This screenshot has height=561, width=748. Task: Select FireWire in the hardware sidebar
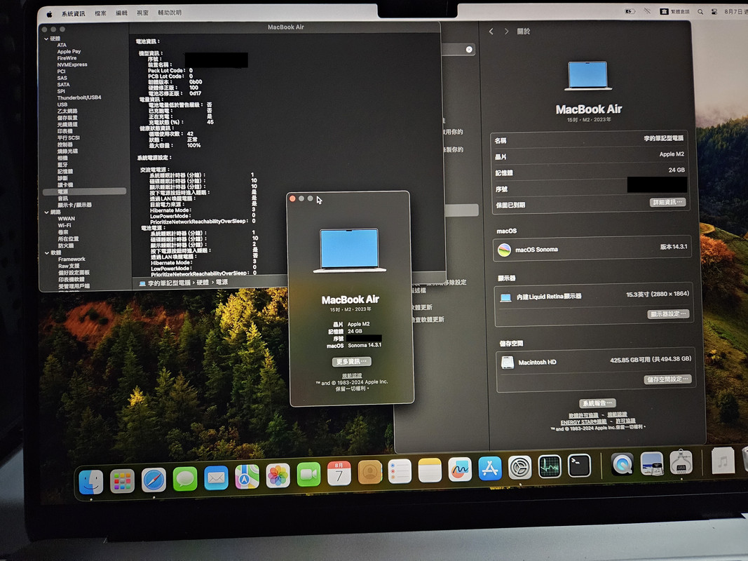coord(67,58)
